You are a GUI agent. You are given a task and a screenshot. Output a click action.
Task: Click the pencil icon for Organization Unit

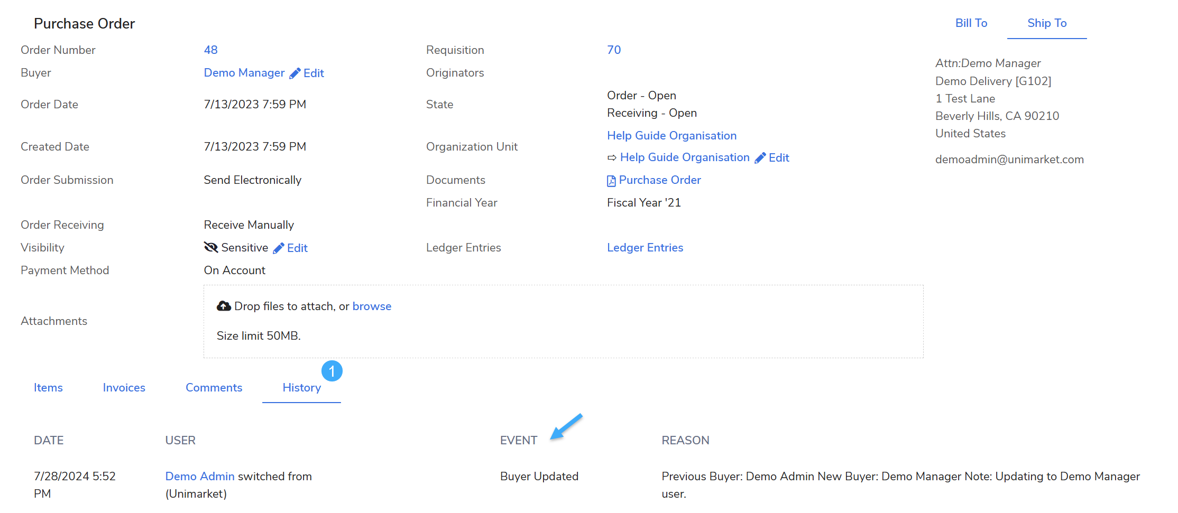pos(760,158)
